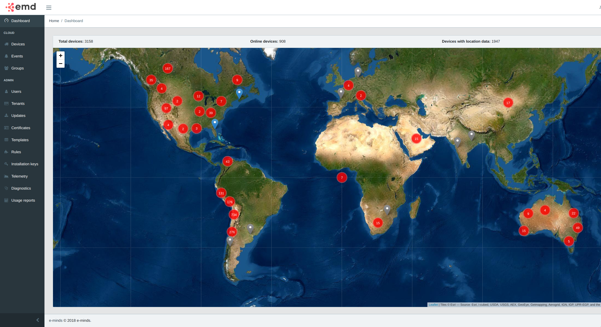Open Usage reports from sidebar
The image size is (601, 327).
point(23,200)
